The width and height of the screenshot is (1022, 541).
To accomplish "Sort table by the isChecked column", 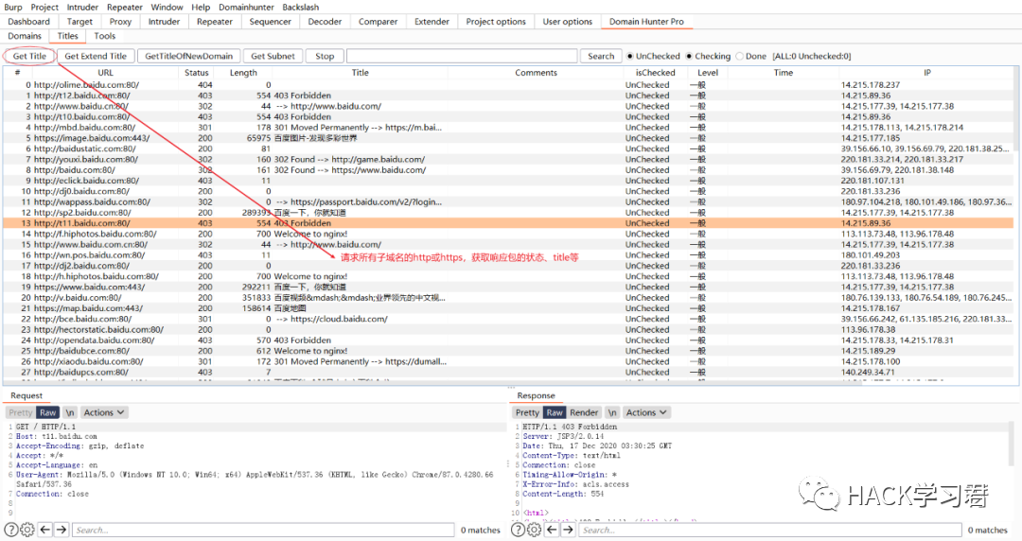I will [x=655, y=73].
